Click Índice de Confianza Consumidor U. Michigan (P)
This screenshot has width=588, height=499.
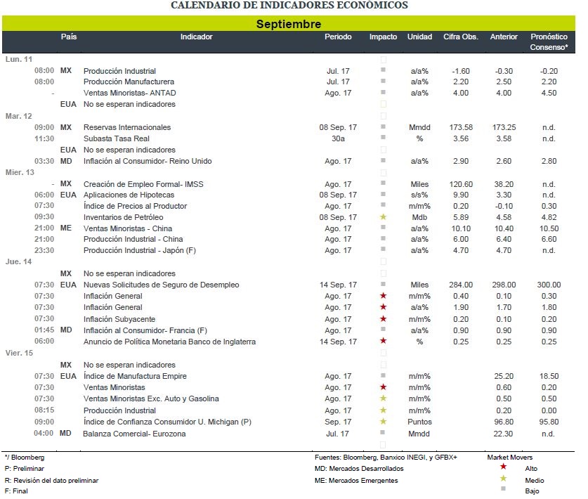167,422
